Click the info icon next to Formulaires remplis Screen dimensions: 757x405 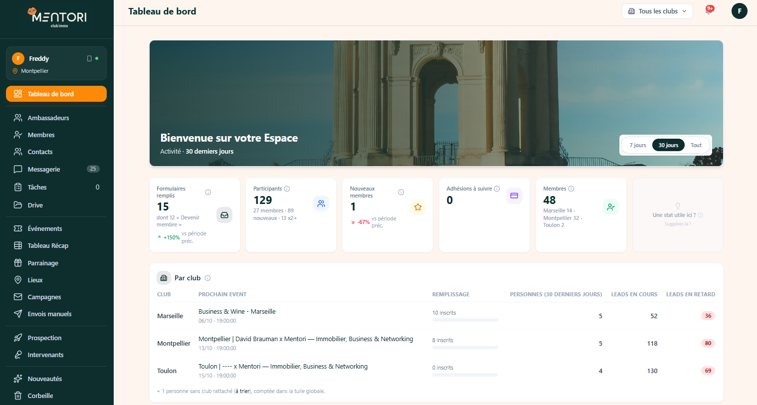pos(208,192)
